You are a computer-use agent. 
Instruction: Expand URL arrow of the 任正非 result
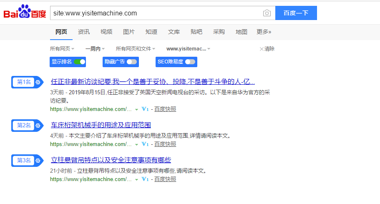[x=136, y=110]
